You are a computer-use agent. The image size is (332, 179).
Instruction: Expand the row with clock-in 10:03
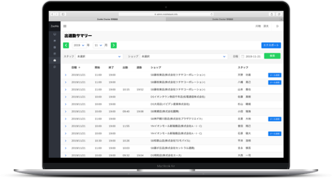(x=65, y=148)
